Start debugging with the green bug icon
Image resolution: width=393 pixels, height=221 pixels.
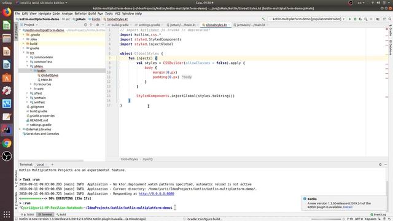click(x=355, y=19)
